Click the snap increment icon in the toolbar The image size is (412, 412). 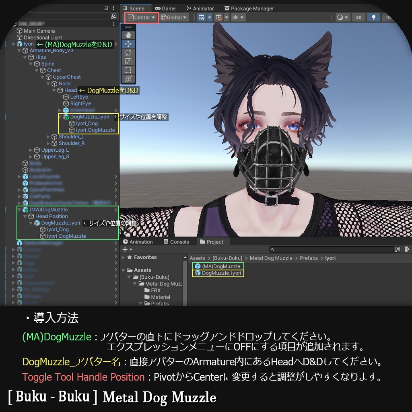[x=235, y=17]
